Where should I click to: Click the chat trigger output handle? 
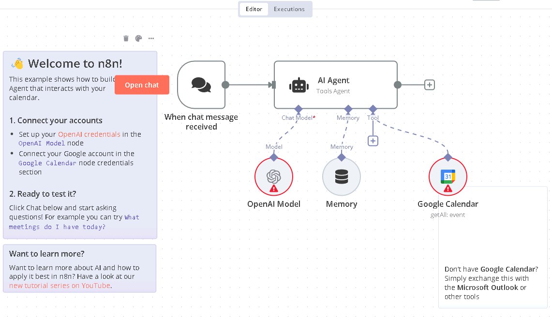tap(225, 85)
